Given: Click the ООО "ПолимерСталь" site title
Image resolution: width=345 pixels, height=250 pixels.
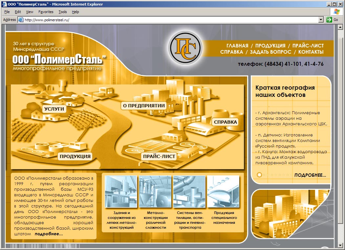Looking at the screenshot, I should coord(59,59).
